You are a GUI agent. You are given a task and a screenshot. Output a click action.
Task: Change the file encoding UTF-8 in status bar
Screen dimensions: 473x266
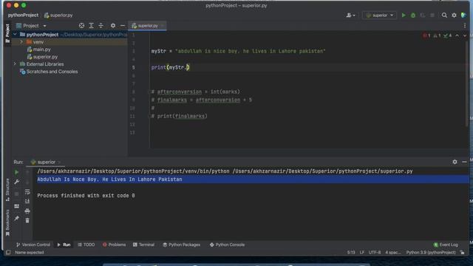tap(375, 253)
